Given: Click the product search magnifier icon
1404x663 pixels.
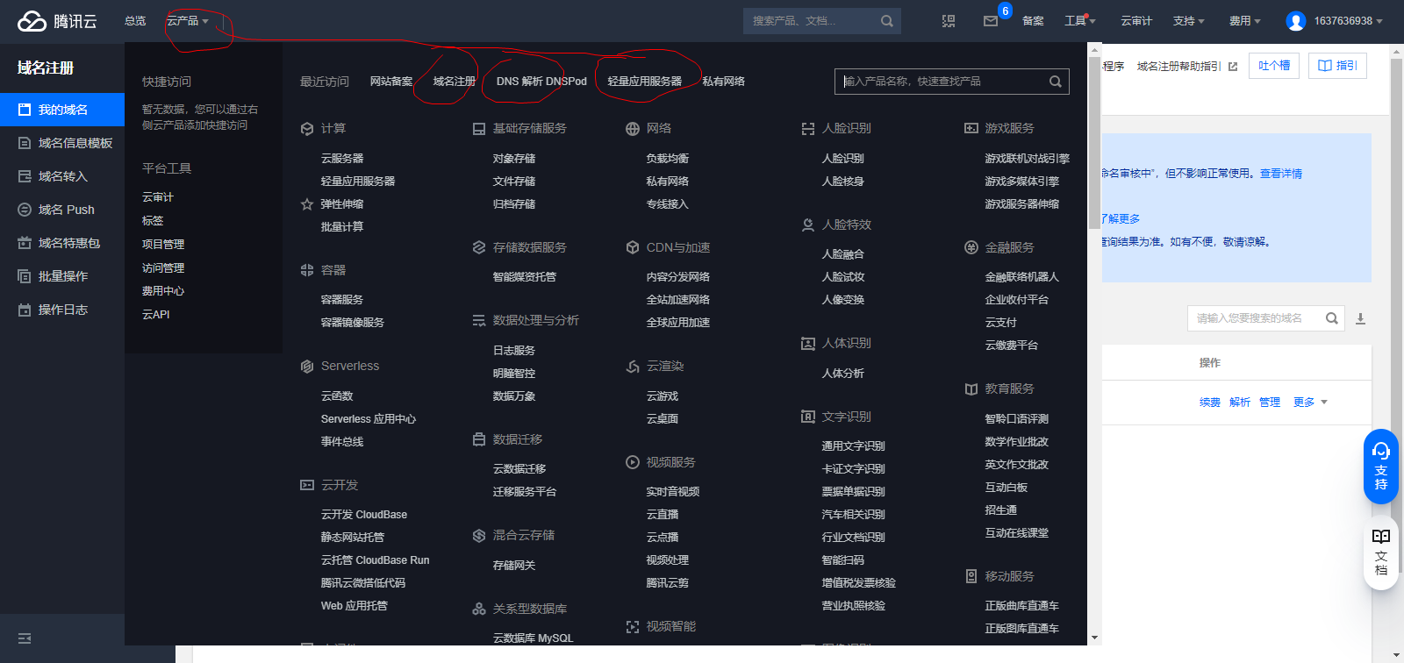Looking at the screenshot, I should pos(1056,82).
